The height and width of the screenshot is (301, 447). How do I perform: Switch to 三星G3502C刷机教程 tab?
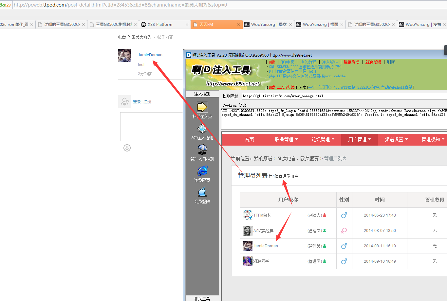tap(113, 25)
